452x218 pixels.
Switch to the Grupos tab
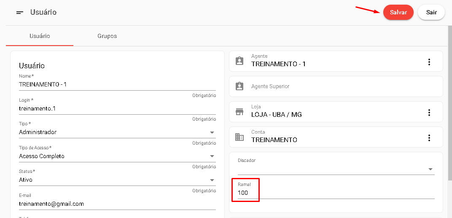pos(107,36)
